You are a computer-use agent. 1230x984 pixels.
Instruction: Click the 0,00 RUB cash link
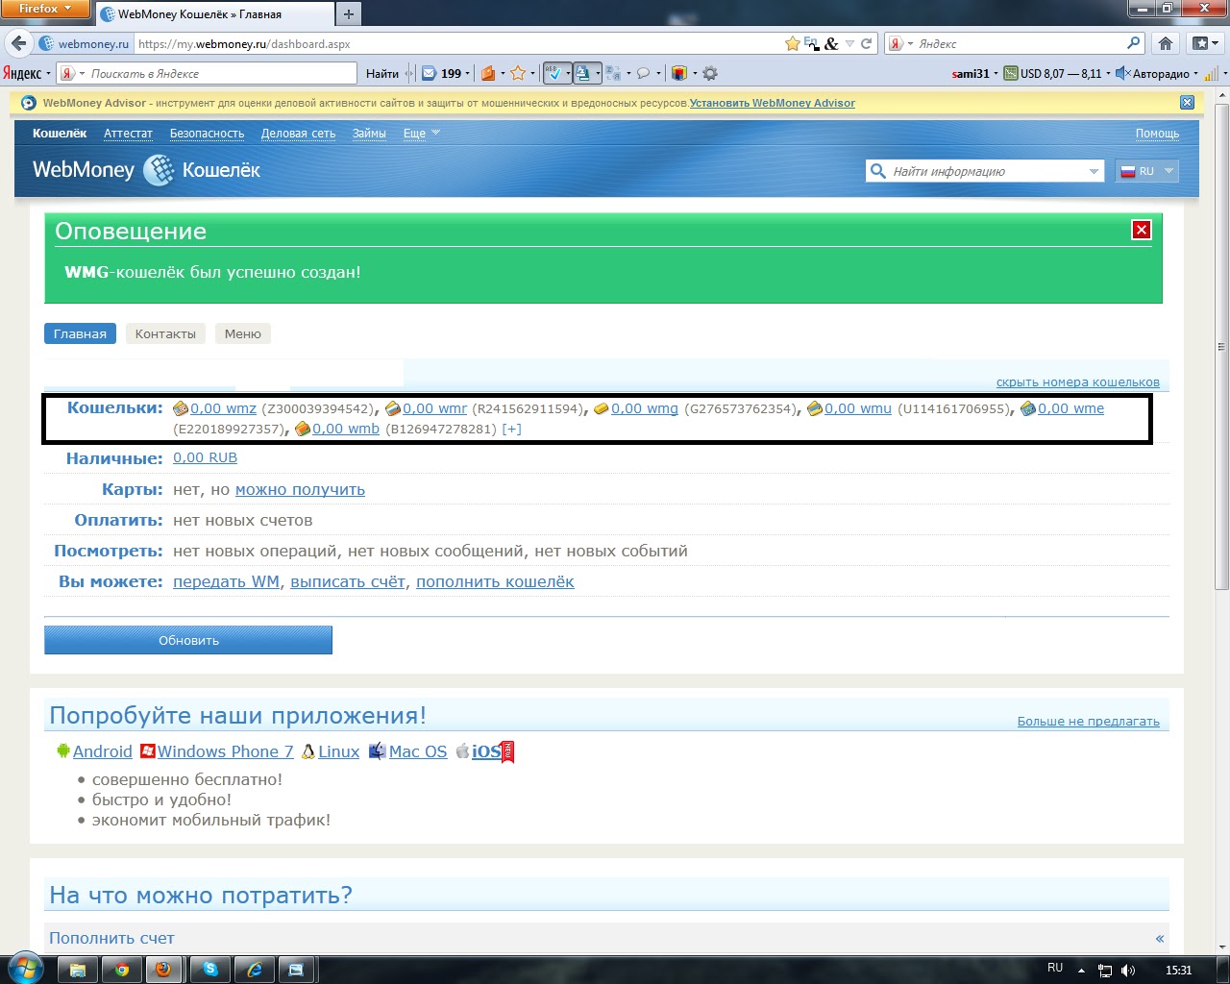pos(205,458)
